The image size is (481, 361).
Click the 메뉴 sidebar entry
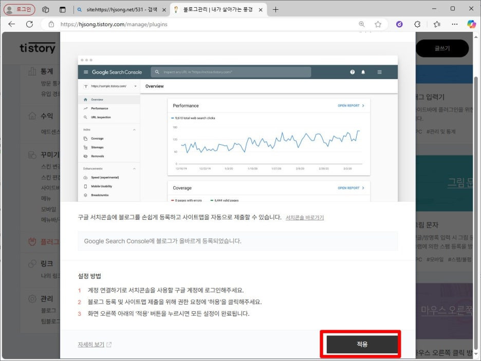pyautogui.click(x=46, y=198)
